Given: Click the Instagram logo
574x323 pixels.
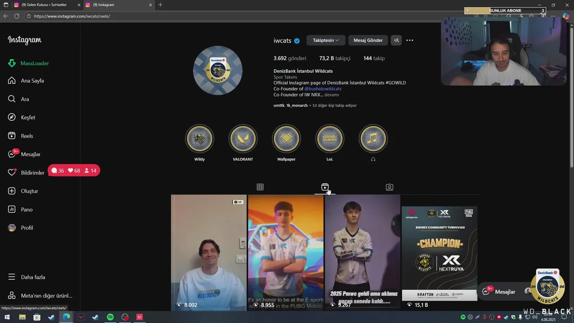Looking at the screenshot, I should tap(25, 40).
